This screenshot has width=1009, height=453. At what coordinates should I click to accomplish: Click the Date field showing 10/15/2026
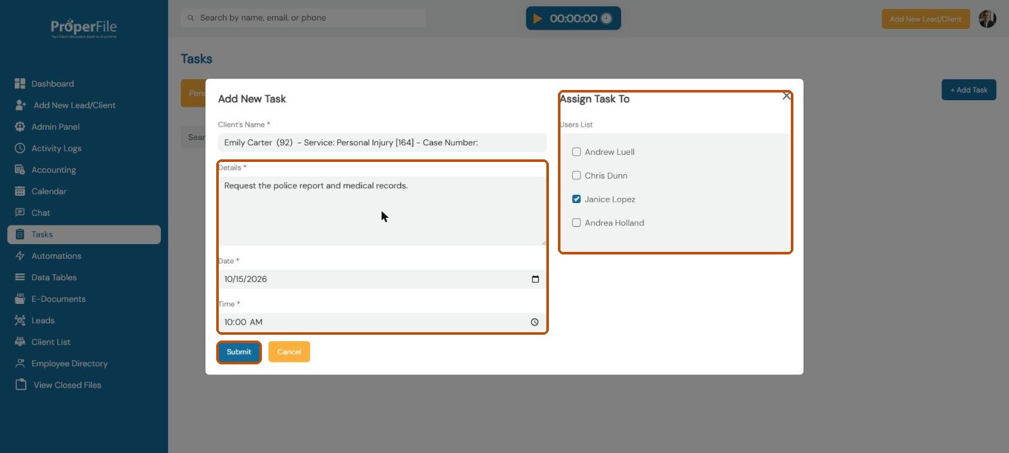382,279
